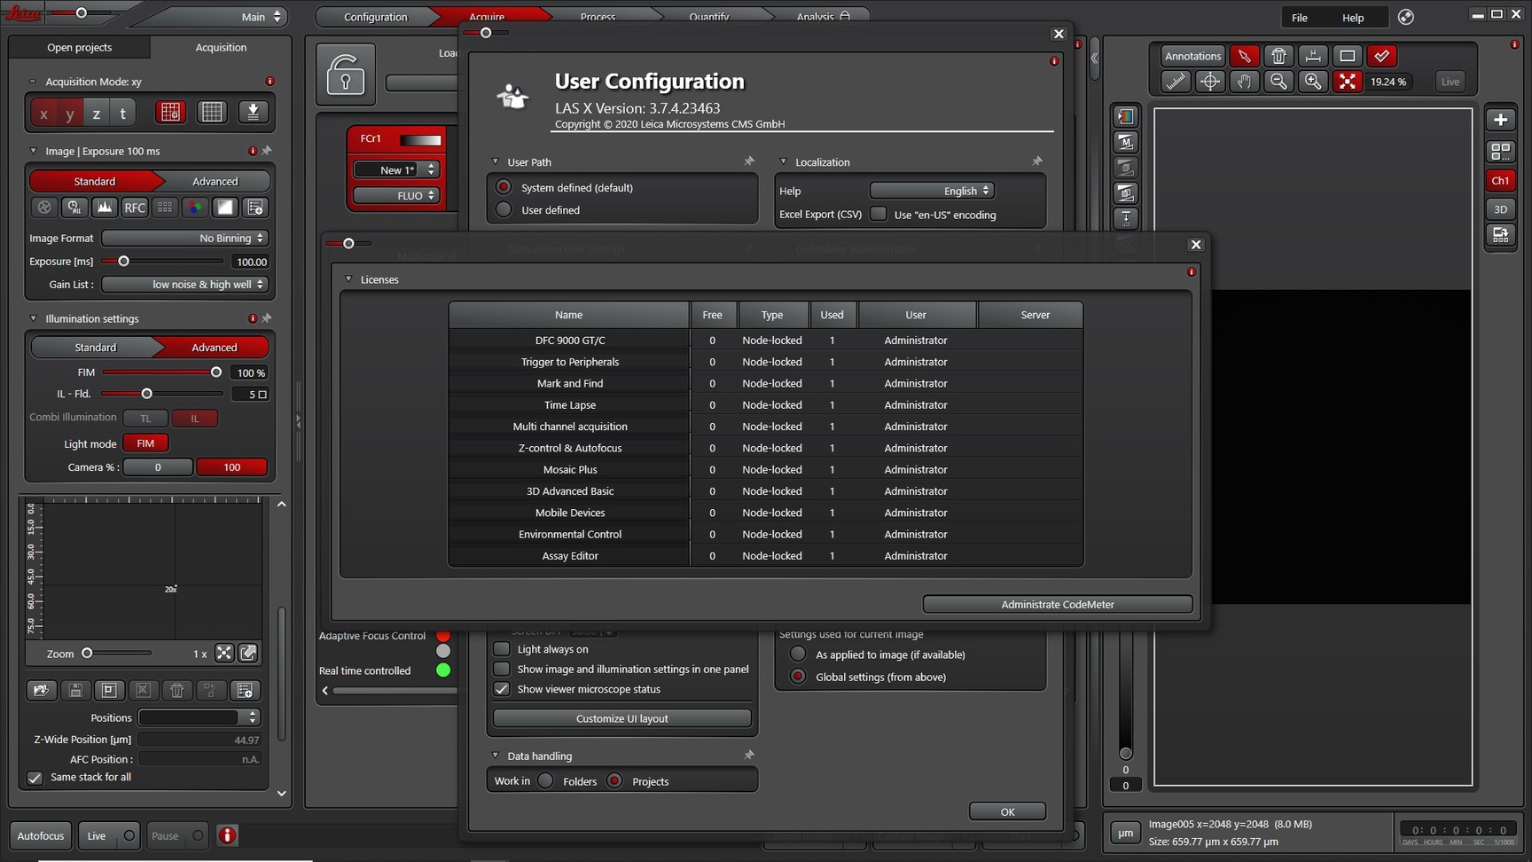Click the Exposure value input field
Screen dimensions: 1532x862
click(250, 262)
